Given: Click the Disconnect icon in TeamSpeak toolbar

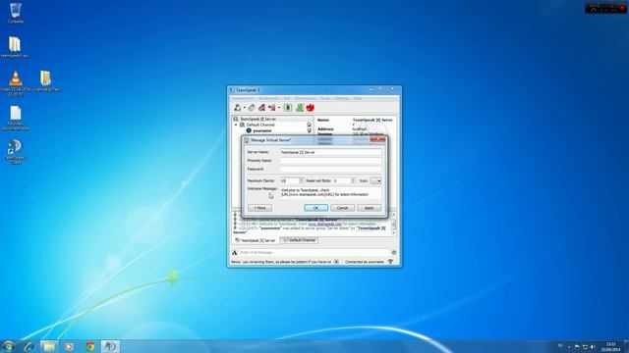Looking at the screenshot, I should (x=252, y=108).
